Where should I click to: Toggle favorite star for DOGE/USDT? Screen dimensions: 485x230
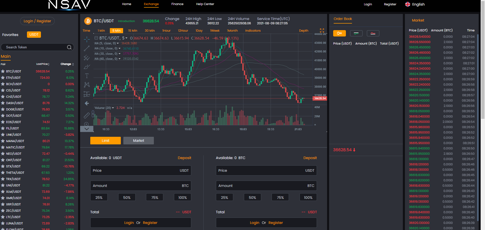point(3,109)
